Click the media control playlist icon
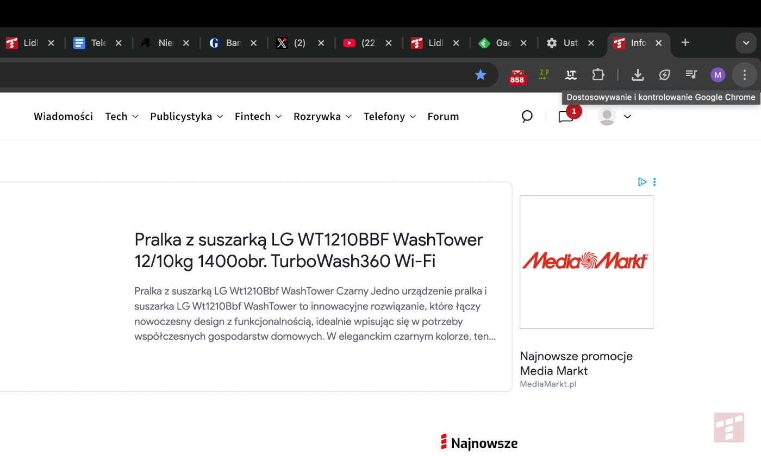This screenshot has width=761, height=456. pos(691,75)
